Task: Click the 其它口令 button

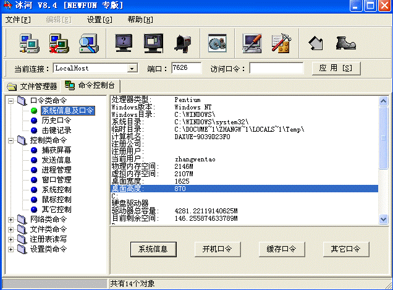Action: tap(346, 249)
